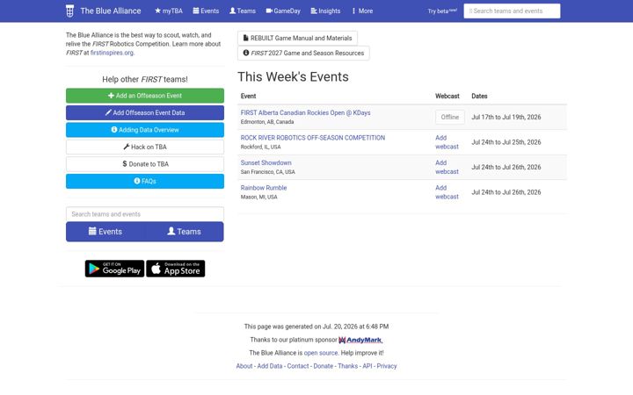This screenshot has width=633, height=395.
Task: Add webcast for Rock River Robotics event
Action: [x=447, y=142]
